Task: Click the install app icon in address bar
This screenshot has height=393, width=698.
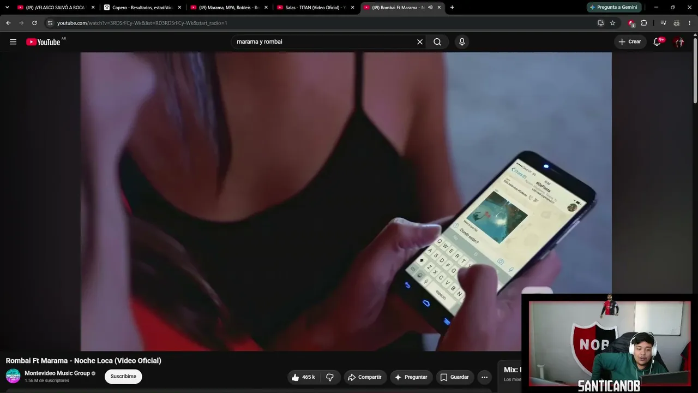Action: point(600,23)
